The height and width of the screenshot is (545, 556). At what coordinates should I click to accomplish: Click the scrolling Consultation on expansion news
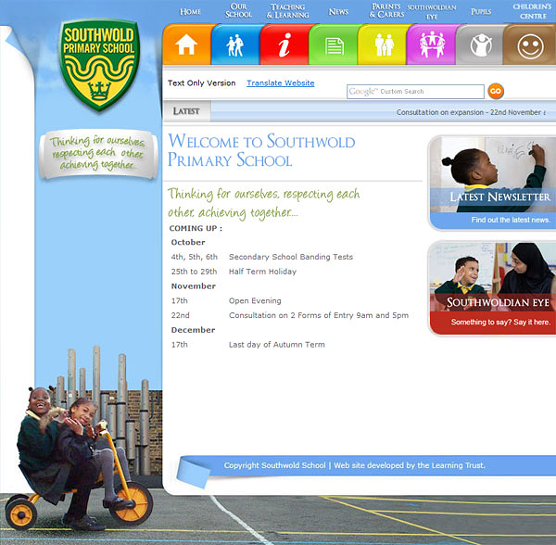(x=471, y=112)
